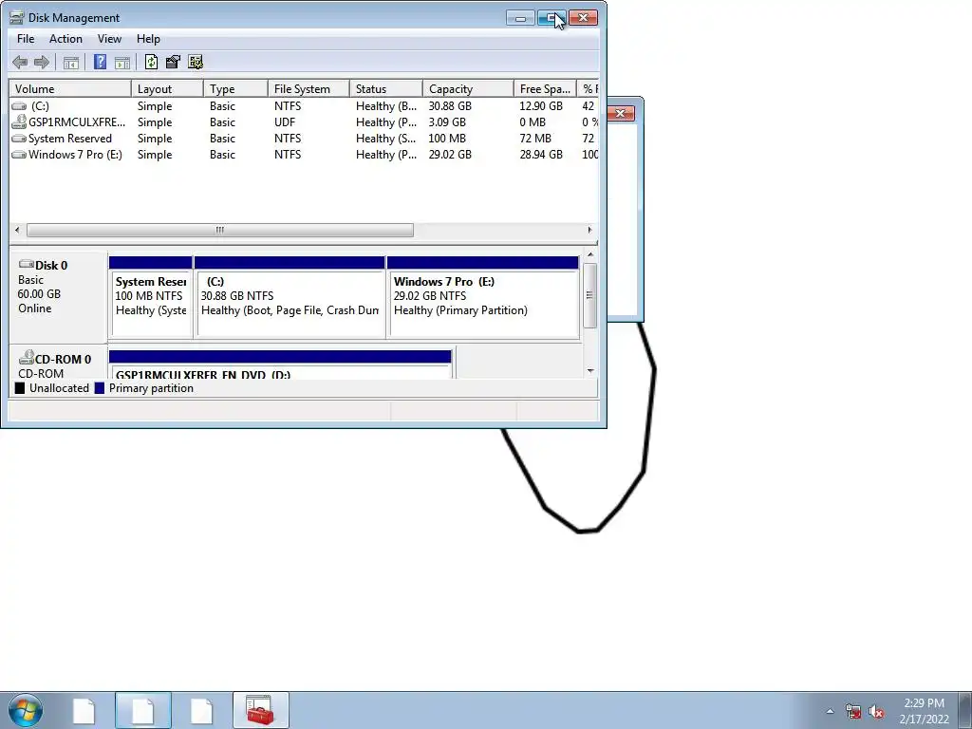Click the Disk 0 drive icon
972x729 pixels.
tap(26, 264)
